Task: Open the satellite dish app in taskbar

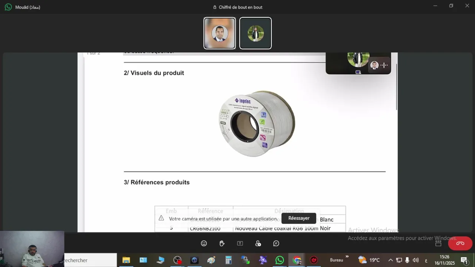Action: point(263,260)
